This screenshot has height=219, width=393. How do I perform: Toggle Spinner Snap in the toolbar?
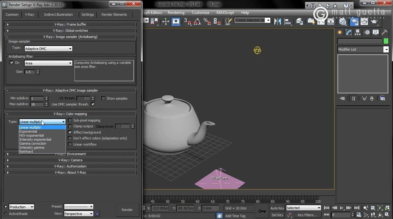tap(217, 21)
